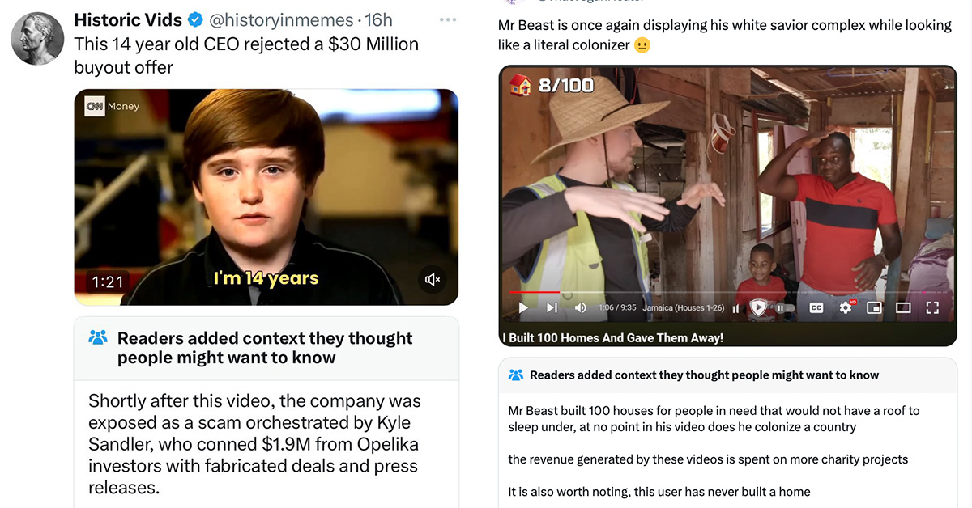Click the red video progress bar

click(535, 292)
